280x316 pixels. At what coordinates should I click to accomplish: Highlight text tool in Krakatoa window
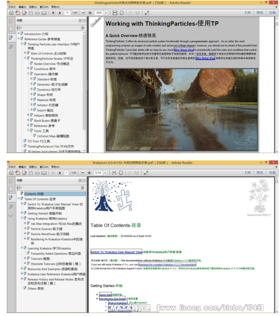point(136,173)
